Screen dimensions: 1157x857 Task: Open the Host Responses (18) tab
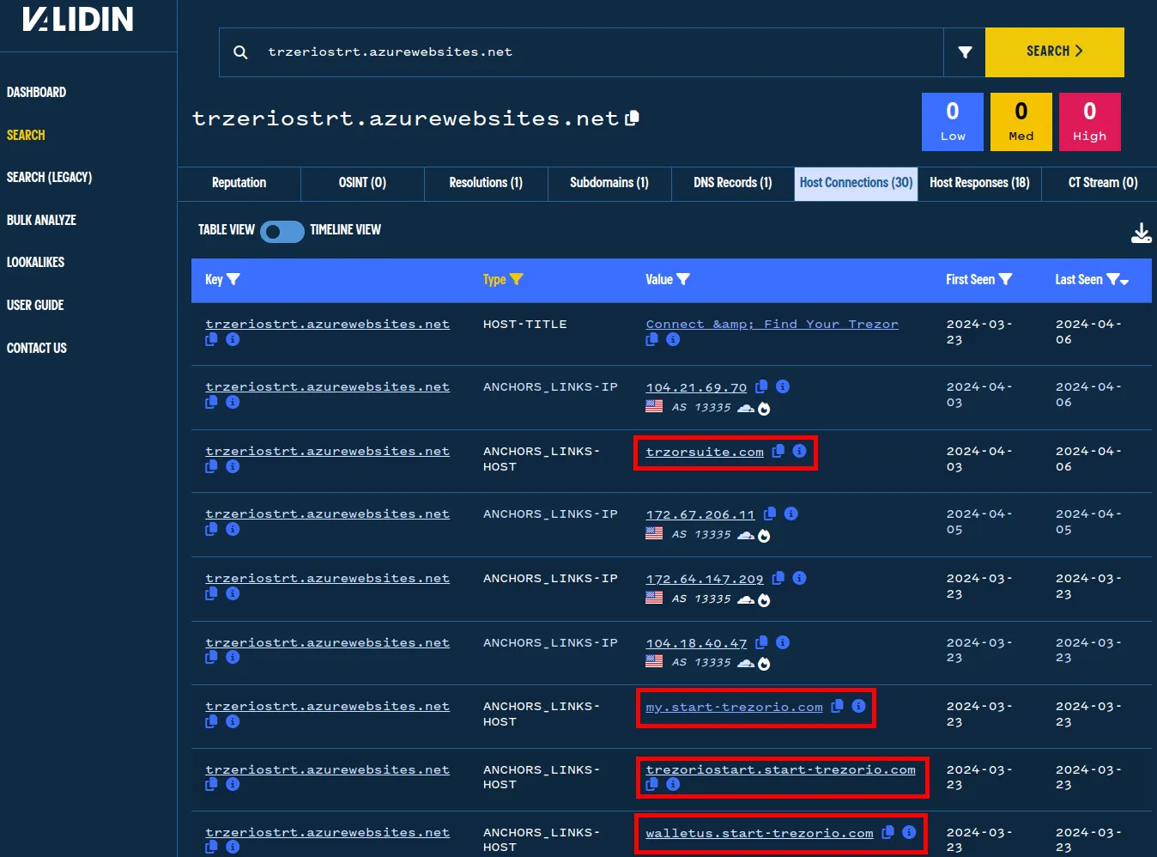[979, 183]
